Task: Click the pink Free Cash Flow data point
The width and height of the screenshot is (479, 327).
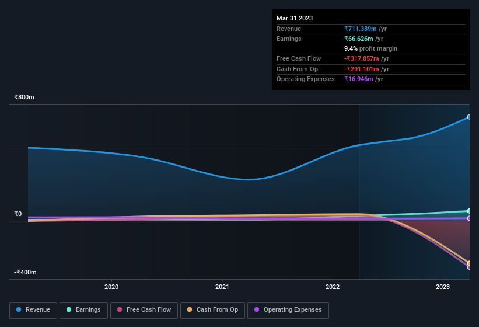Action: click(469, 267)
